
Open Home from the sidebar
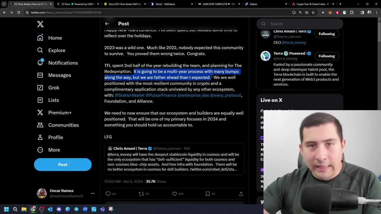click(50, 38)
